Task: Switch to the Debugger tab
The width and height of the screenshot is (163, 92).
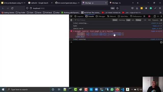Action: pos(100,16)
